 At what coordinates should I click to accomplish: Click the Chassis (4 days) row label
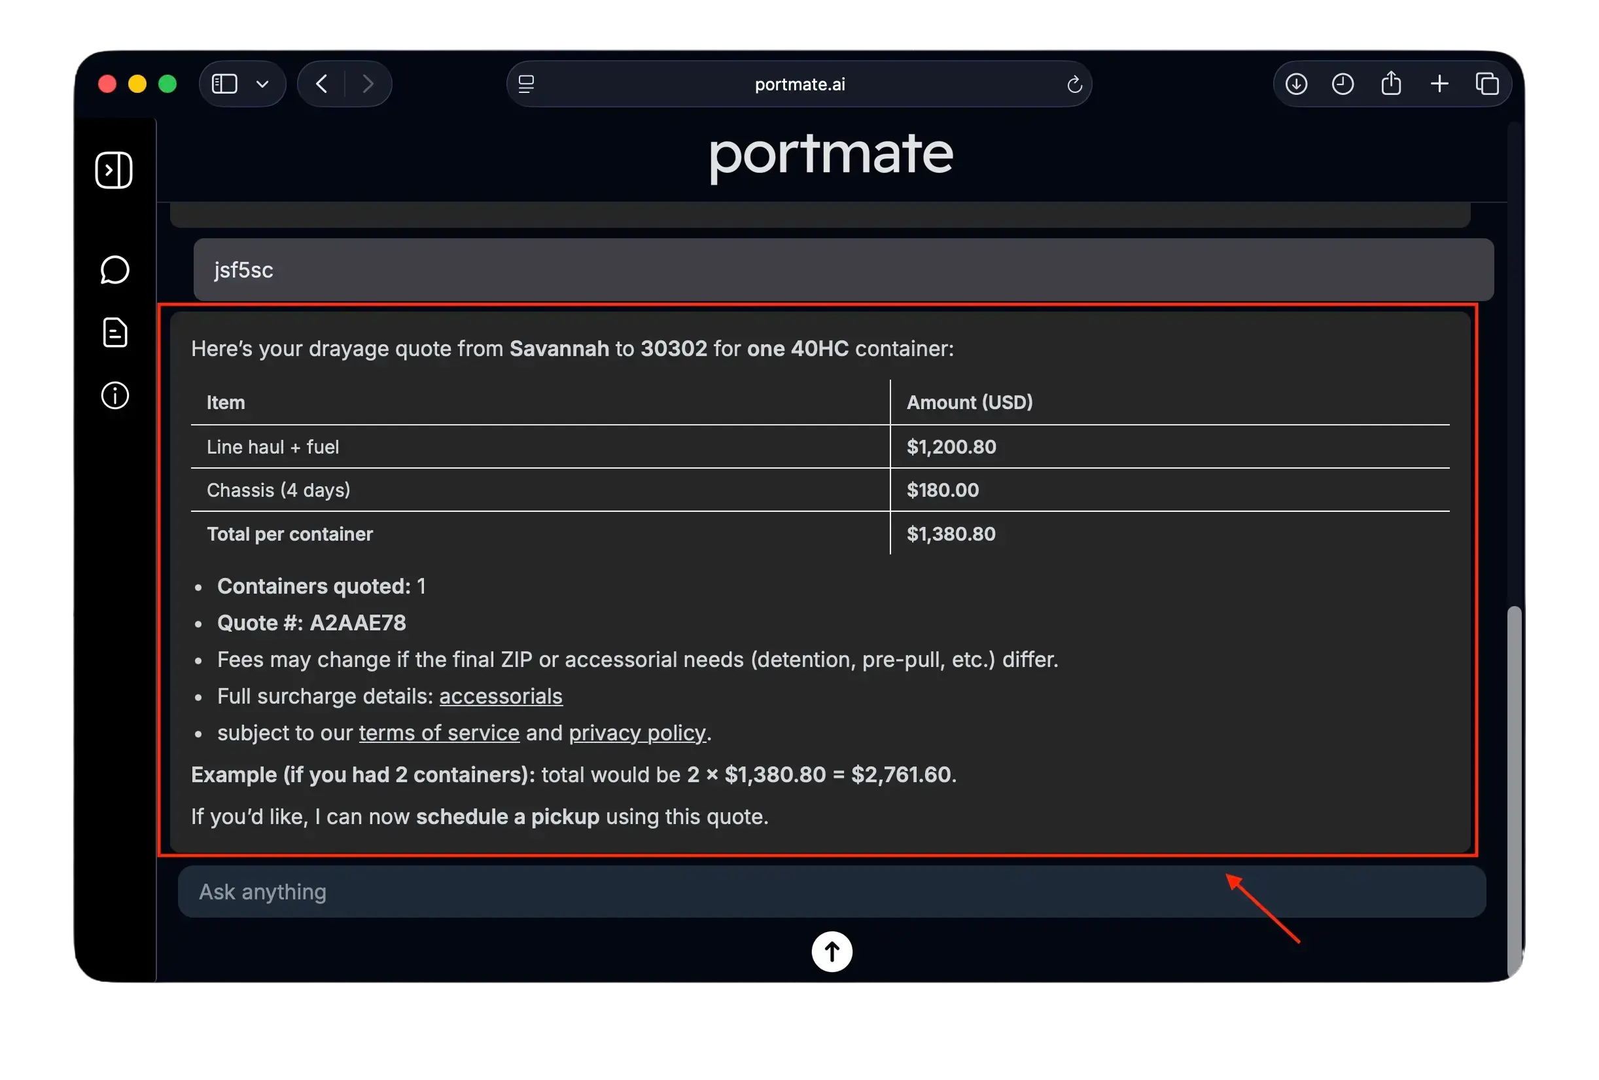[278, 490]
